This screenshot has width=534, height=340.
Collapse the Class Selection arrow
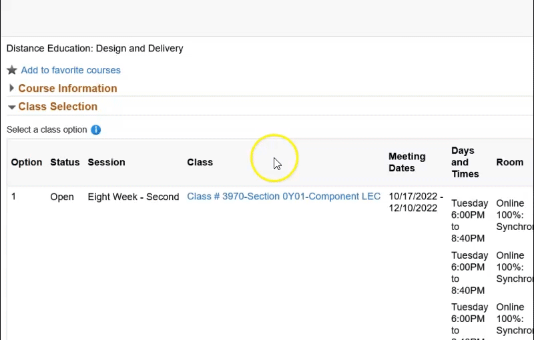click(x=12, y=107)
